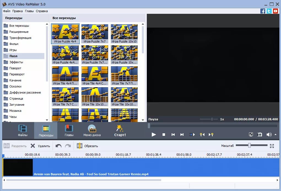This screenshot has height=191, width=281.
Task: Click the 00:00:00.000 current time readout
Action: tap(244, 119)
